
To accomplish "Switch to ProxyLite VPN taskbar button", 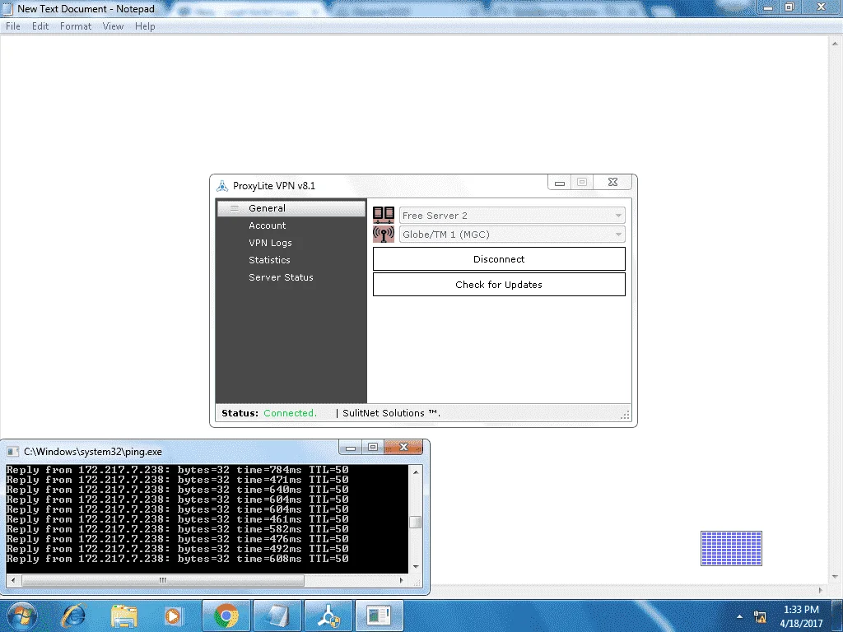I will tap(328, 616).
